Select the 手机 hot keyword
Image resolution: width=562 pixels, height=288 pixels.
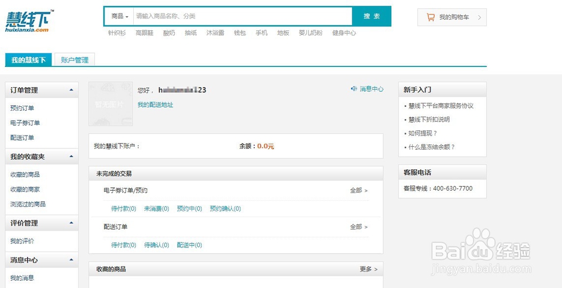point(261,33)
